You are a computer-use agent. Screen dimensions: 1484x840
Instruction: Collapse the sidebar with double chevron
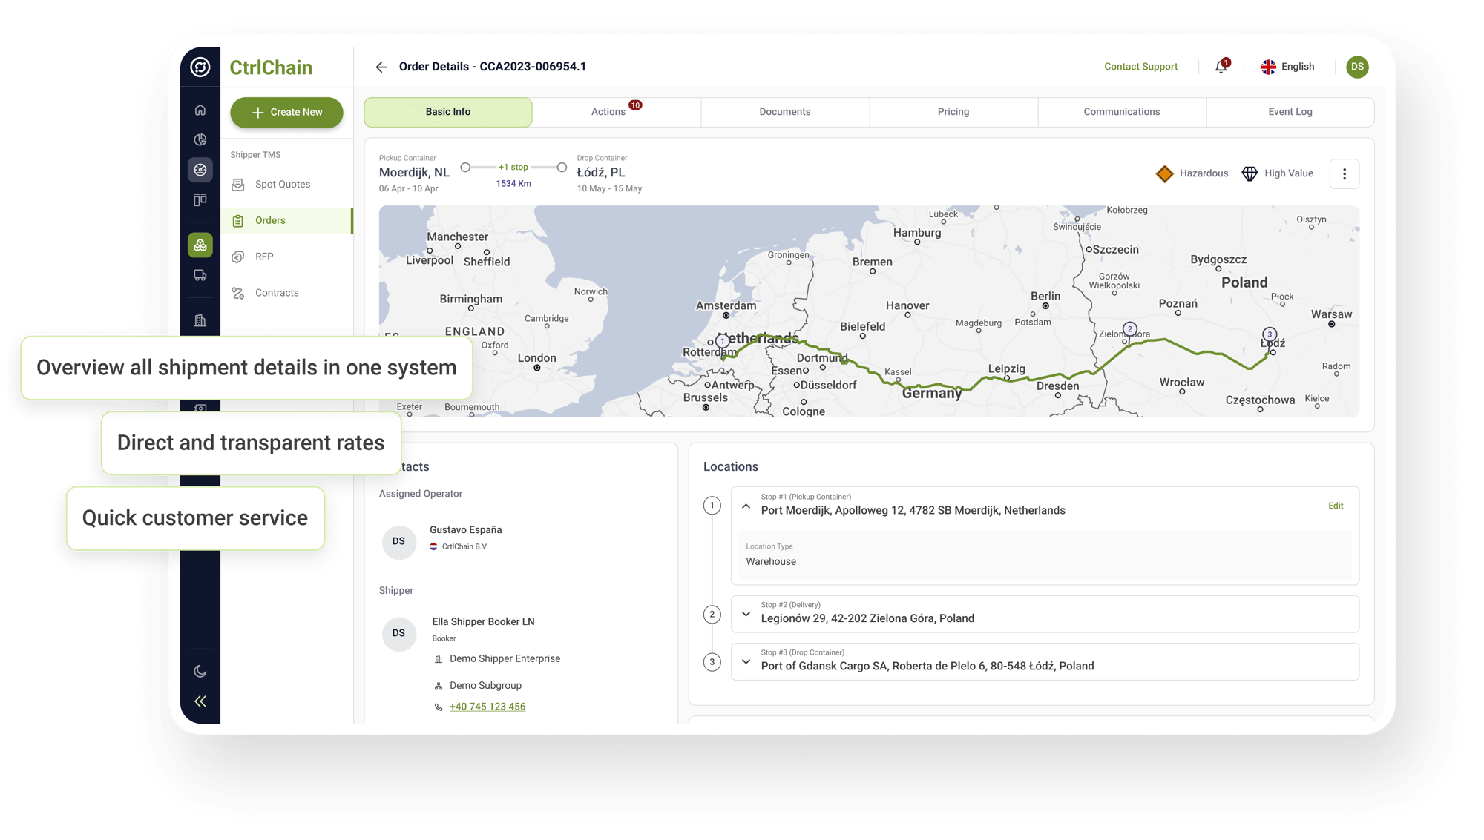coord(200,701)
